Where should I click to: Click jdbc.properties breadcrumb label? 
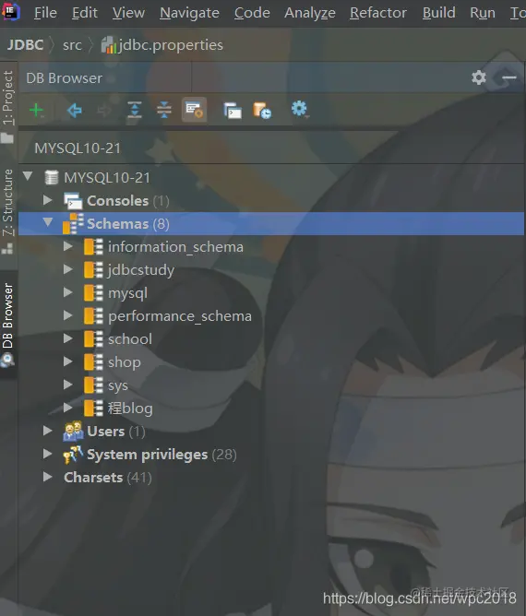(x=172, y=45)
